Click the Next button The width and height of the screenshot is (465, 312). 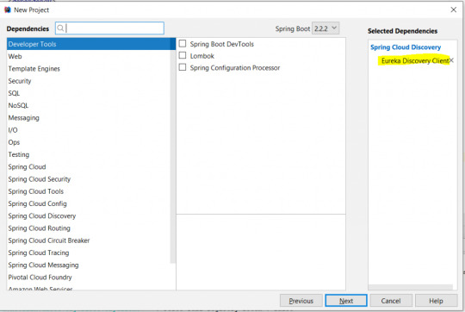pos(346,301)
